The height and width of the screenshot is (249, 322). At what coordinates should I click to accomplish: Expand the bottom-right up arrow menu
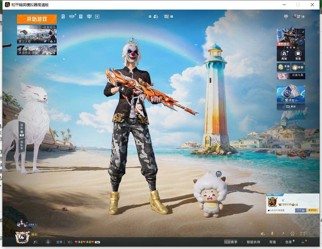tap(303, 242)
